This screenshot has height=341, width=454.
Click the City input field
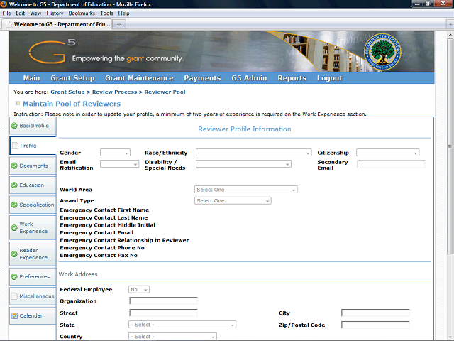point(375,313)
